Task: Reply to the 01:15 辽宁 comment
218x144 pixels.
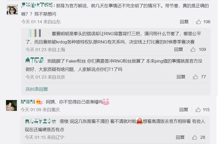Action: pyautogui.click(x=180, y=137)
